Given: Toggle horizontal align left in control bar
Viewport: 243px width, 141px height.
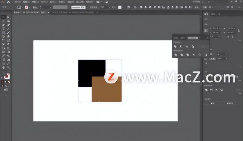Looking at the screenshot, I should [141, 7].
